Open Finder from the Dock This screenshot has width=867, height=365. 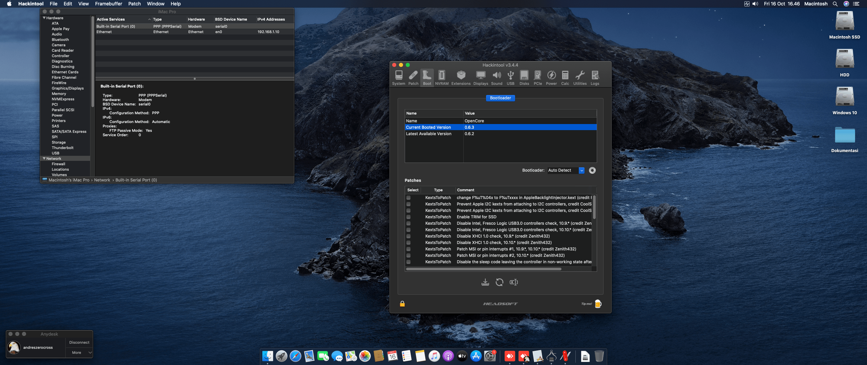coord(268,356)
